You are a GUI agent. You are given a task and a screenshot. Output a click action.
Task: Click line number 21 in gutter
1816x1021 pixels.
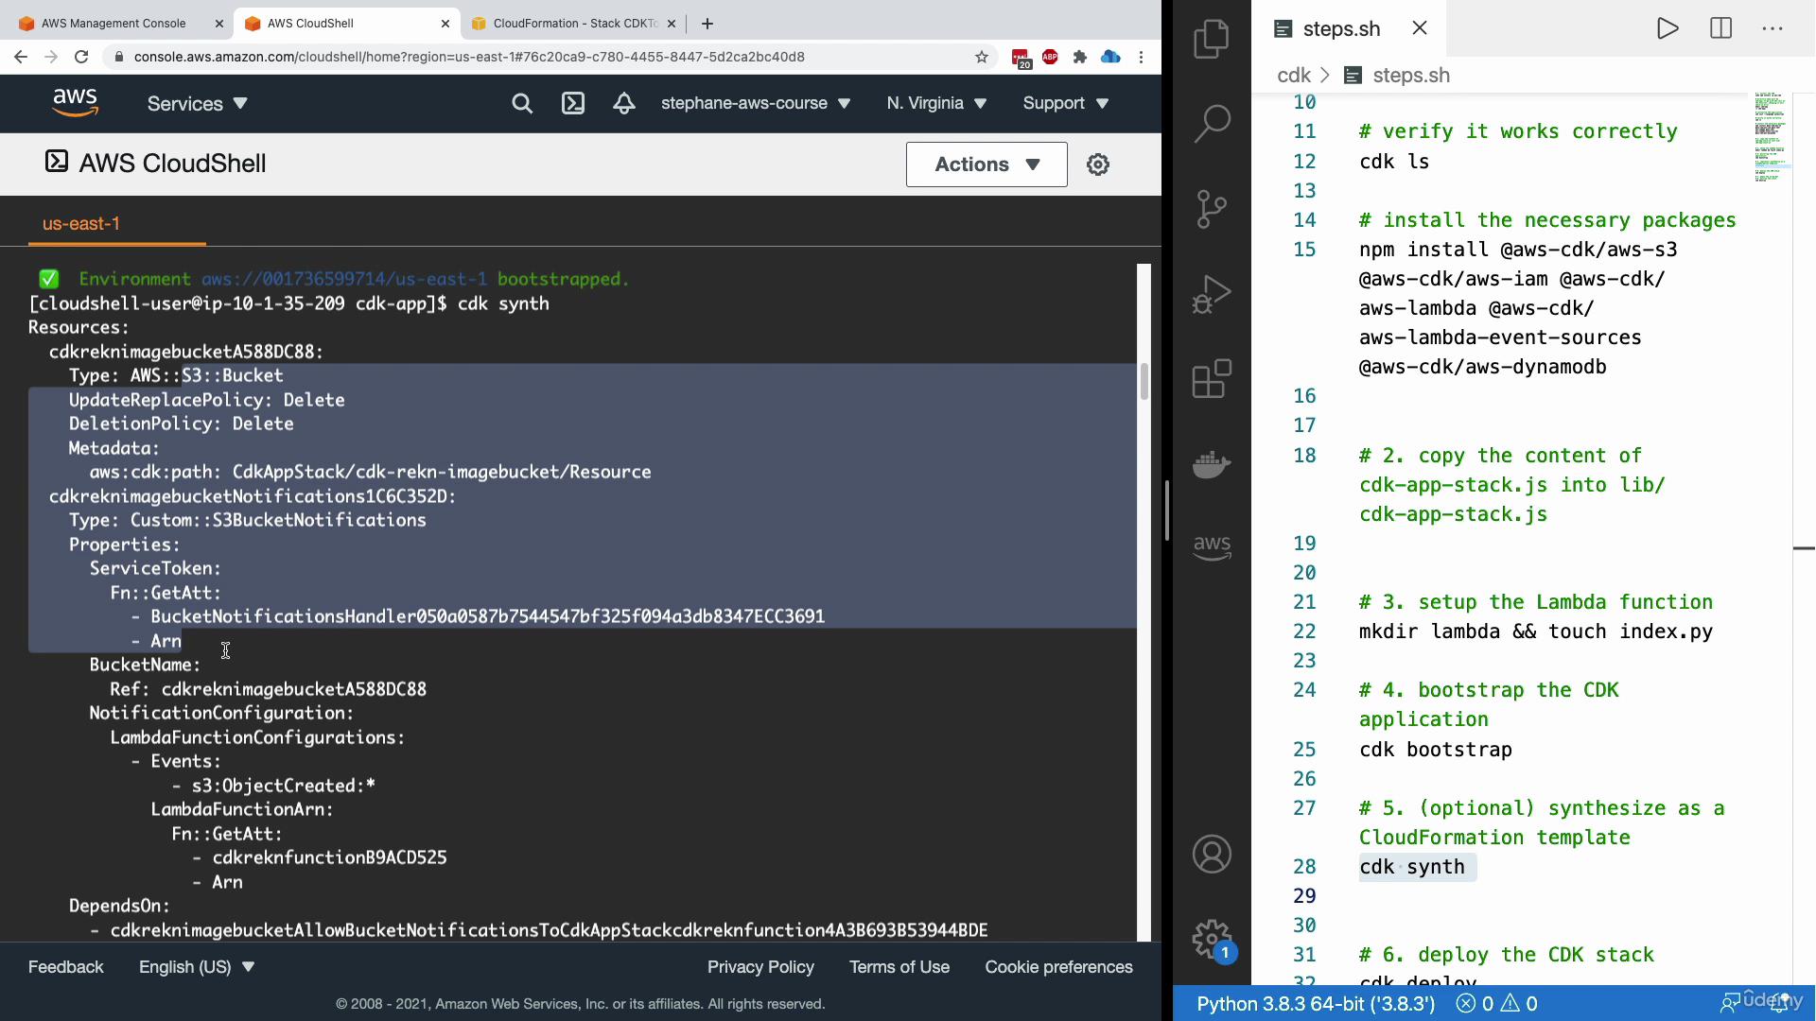(1304, 602)
